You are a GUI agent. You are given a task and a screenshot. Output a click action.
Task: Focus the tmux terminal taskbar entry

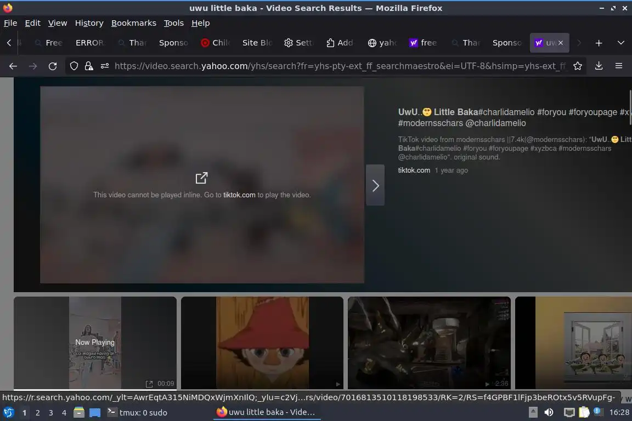tap(138, 413)
